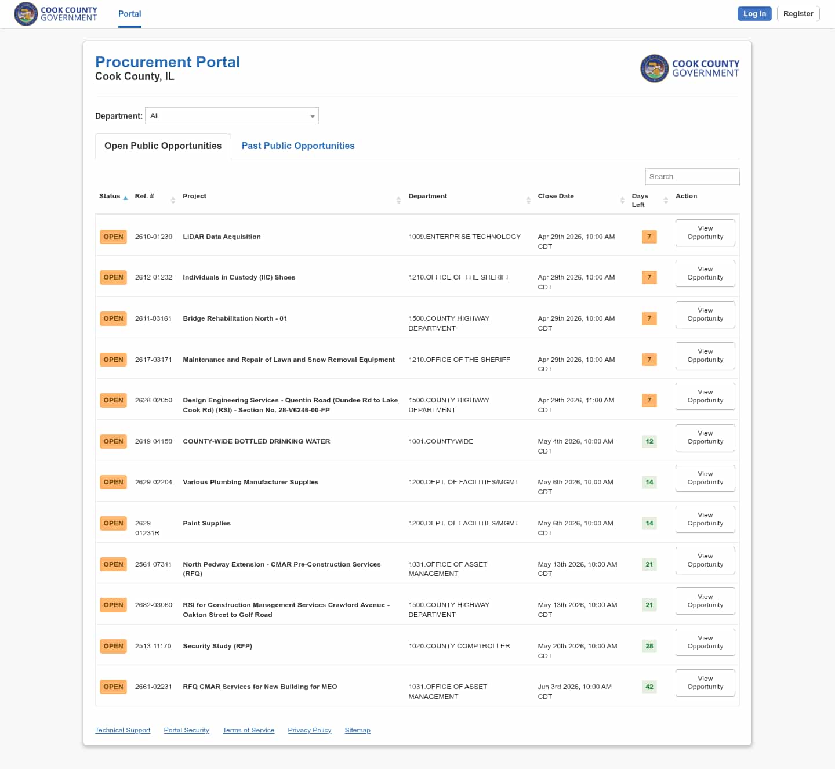835x769 pixels.
Task: Sort by Close Date column arrows
Action: [x=622, y=200]
